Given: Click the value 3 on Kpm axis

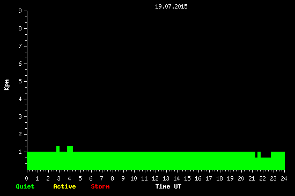Looking at the screenshot, I should [x=20, y=116].
